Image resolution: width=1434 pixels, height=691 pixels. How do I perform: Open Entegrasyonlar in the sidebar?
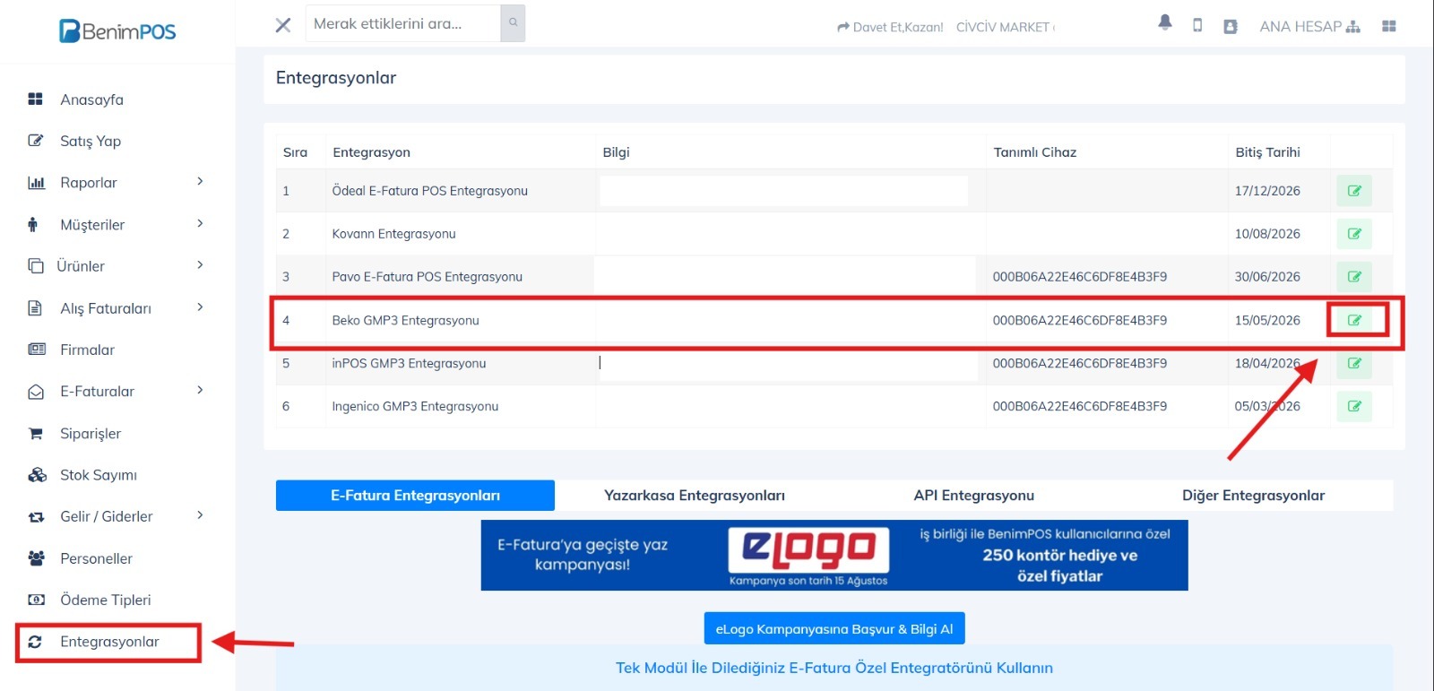[x=108, y=642]
